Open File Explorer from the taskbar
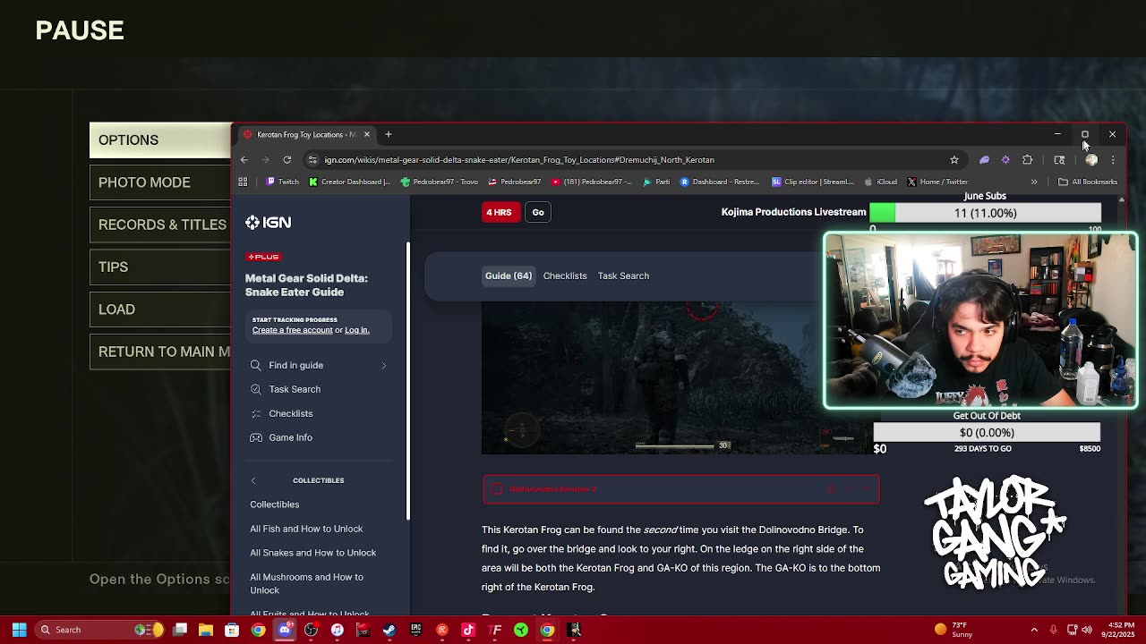The width and height of the screenshot is (1146, 644). [206, 630]
